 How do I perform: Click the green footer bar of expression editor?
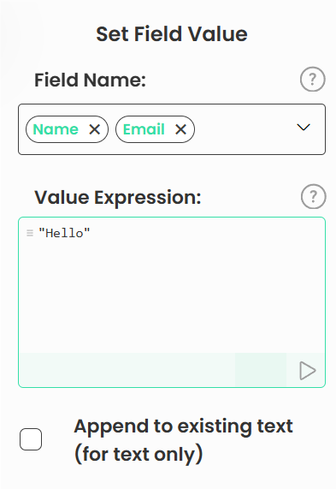click(127, 370)
